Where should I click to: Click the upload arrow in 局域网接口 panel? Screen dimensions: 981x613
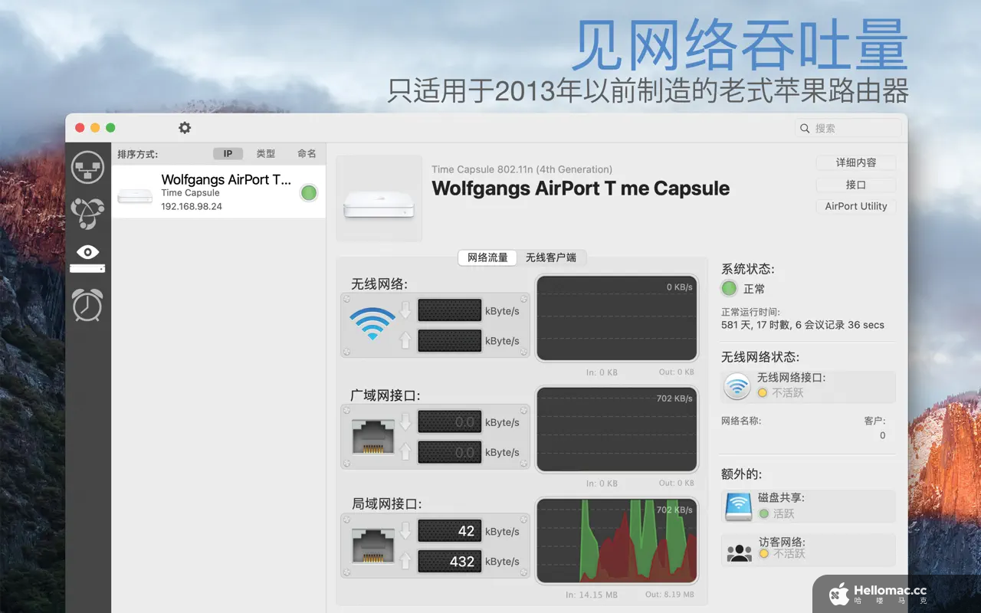click(x=405, y=561)
